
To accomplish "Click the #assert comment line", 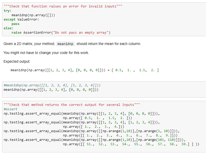I will (9, 109).
